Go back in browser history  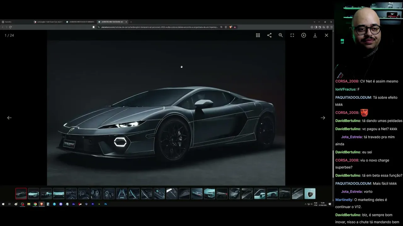point(3,27)
